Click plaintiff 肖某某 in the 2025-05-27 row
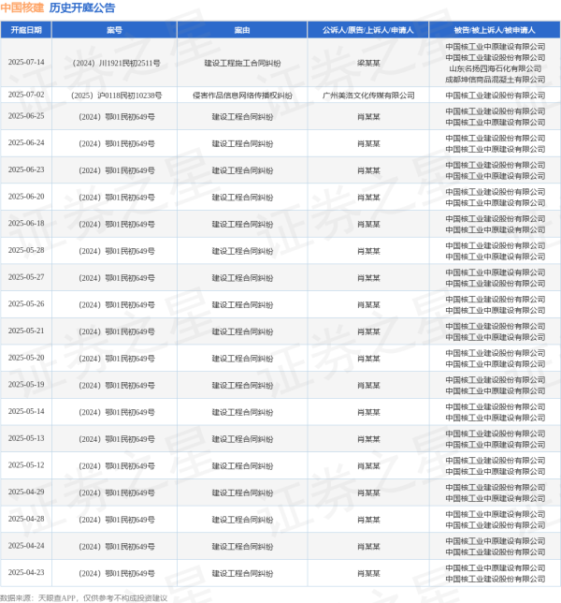The height and width of the screenshot is (603, 561). pyautogui.click(x=368, y=278)
